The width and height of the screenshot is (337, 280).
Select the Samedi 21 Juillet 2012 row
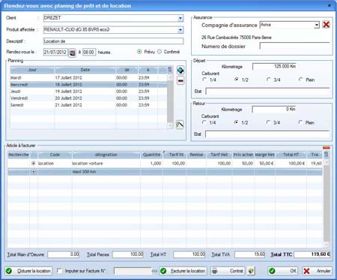coord(88,105)
